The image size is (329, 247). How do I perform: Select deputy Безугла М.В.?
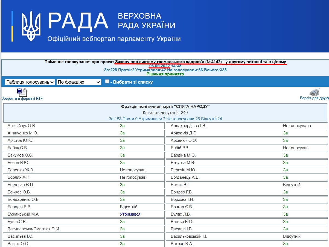(183, 163)
